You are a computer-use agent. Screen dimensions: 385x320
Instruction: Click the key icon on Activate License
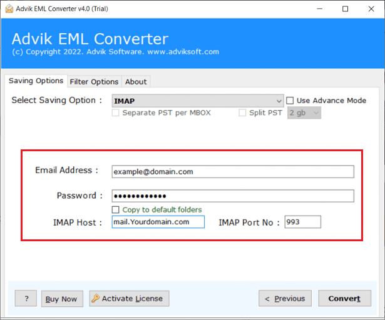95,298
